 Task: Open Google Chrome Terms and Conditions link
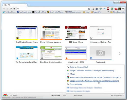(94, 81)
